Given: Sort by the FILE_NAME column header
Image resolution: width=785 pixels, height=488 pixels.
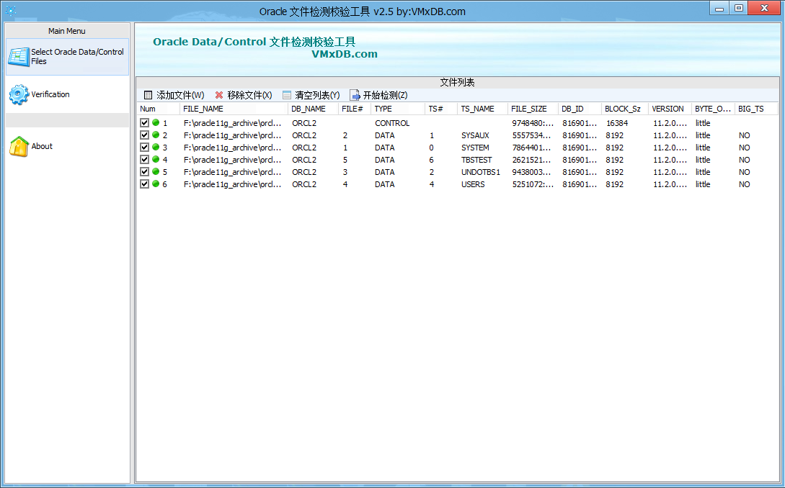Looking at the screenshot, I should (x=203, y=109).
